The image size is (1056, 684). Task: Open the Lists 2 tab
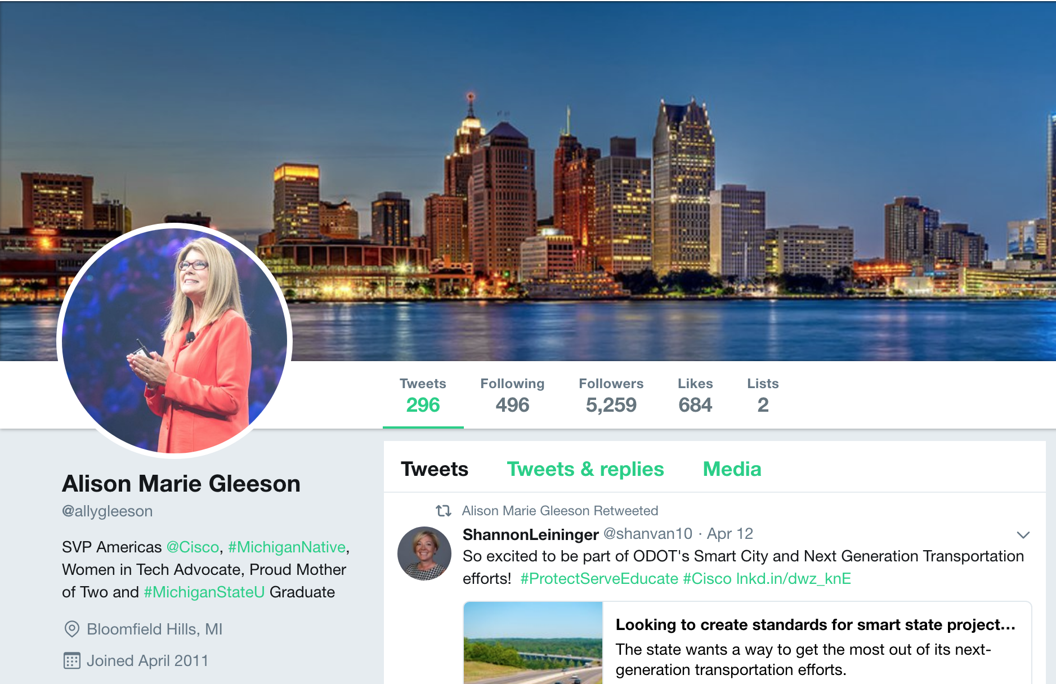(x=763, y=396)
